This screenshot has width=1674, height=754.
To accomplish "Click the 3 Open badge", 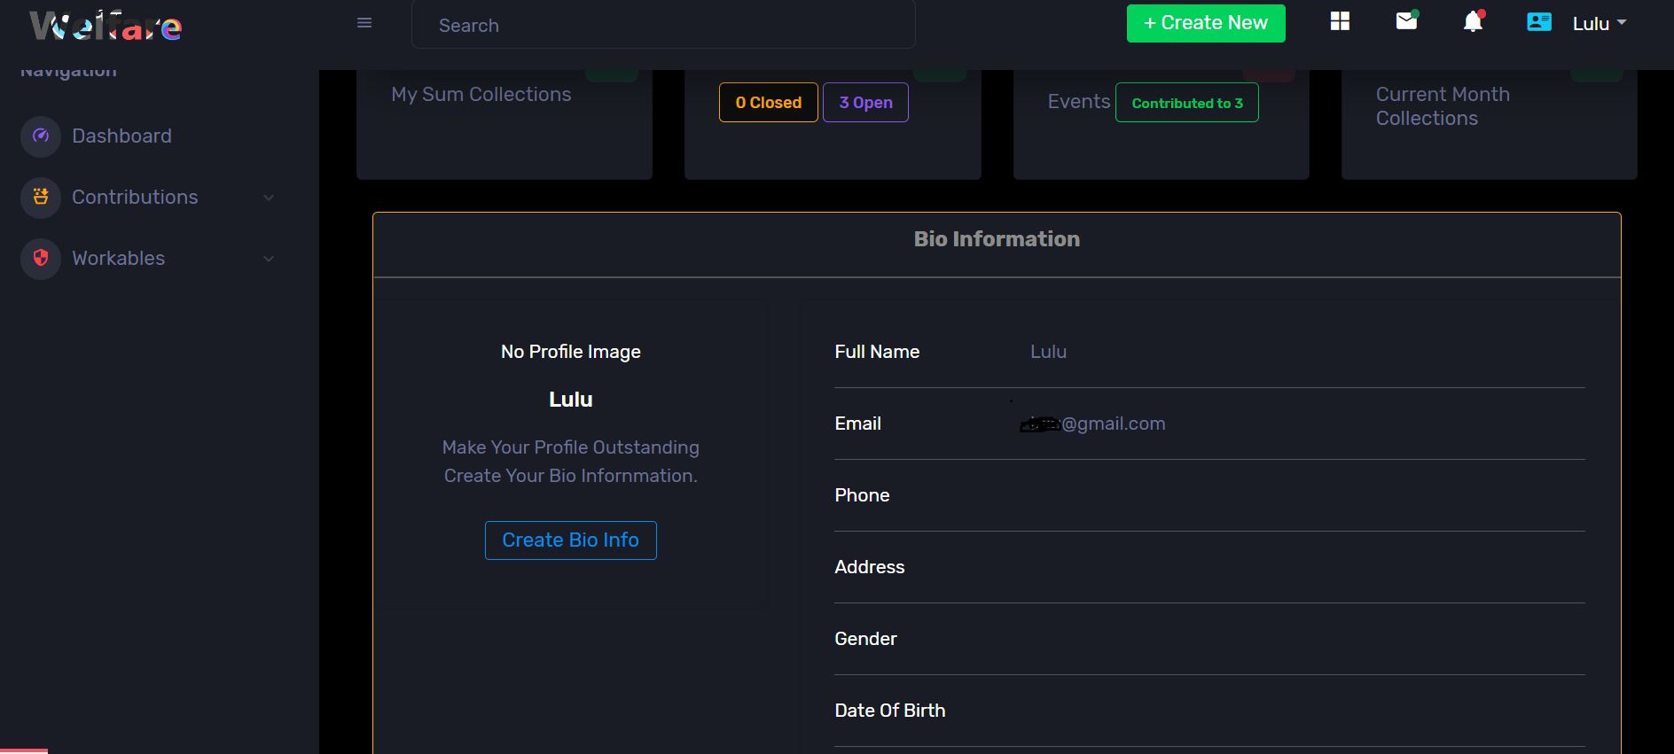I will [865, 103].
